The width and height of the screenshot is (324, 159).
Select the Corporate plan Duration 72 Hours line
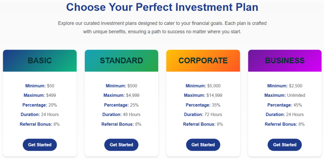203,114
